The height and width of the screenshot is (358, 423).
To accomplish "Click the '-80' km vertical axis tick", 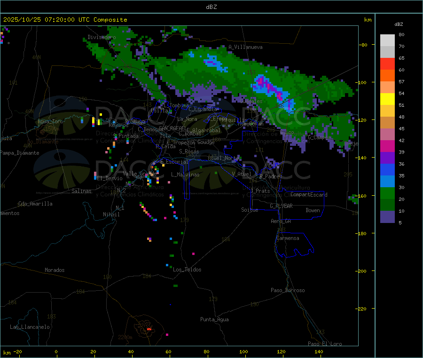I will click(x=363, y=45).
